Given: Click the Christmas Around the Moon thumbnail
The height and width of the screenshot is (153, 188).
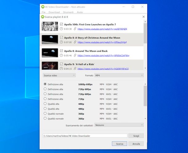Looking at the screenshot, I should point(50,40).
